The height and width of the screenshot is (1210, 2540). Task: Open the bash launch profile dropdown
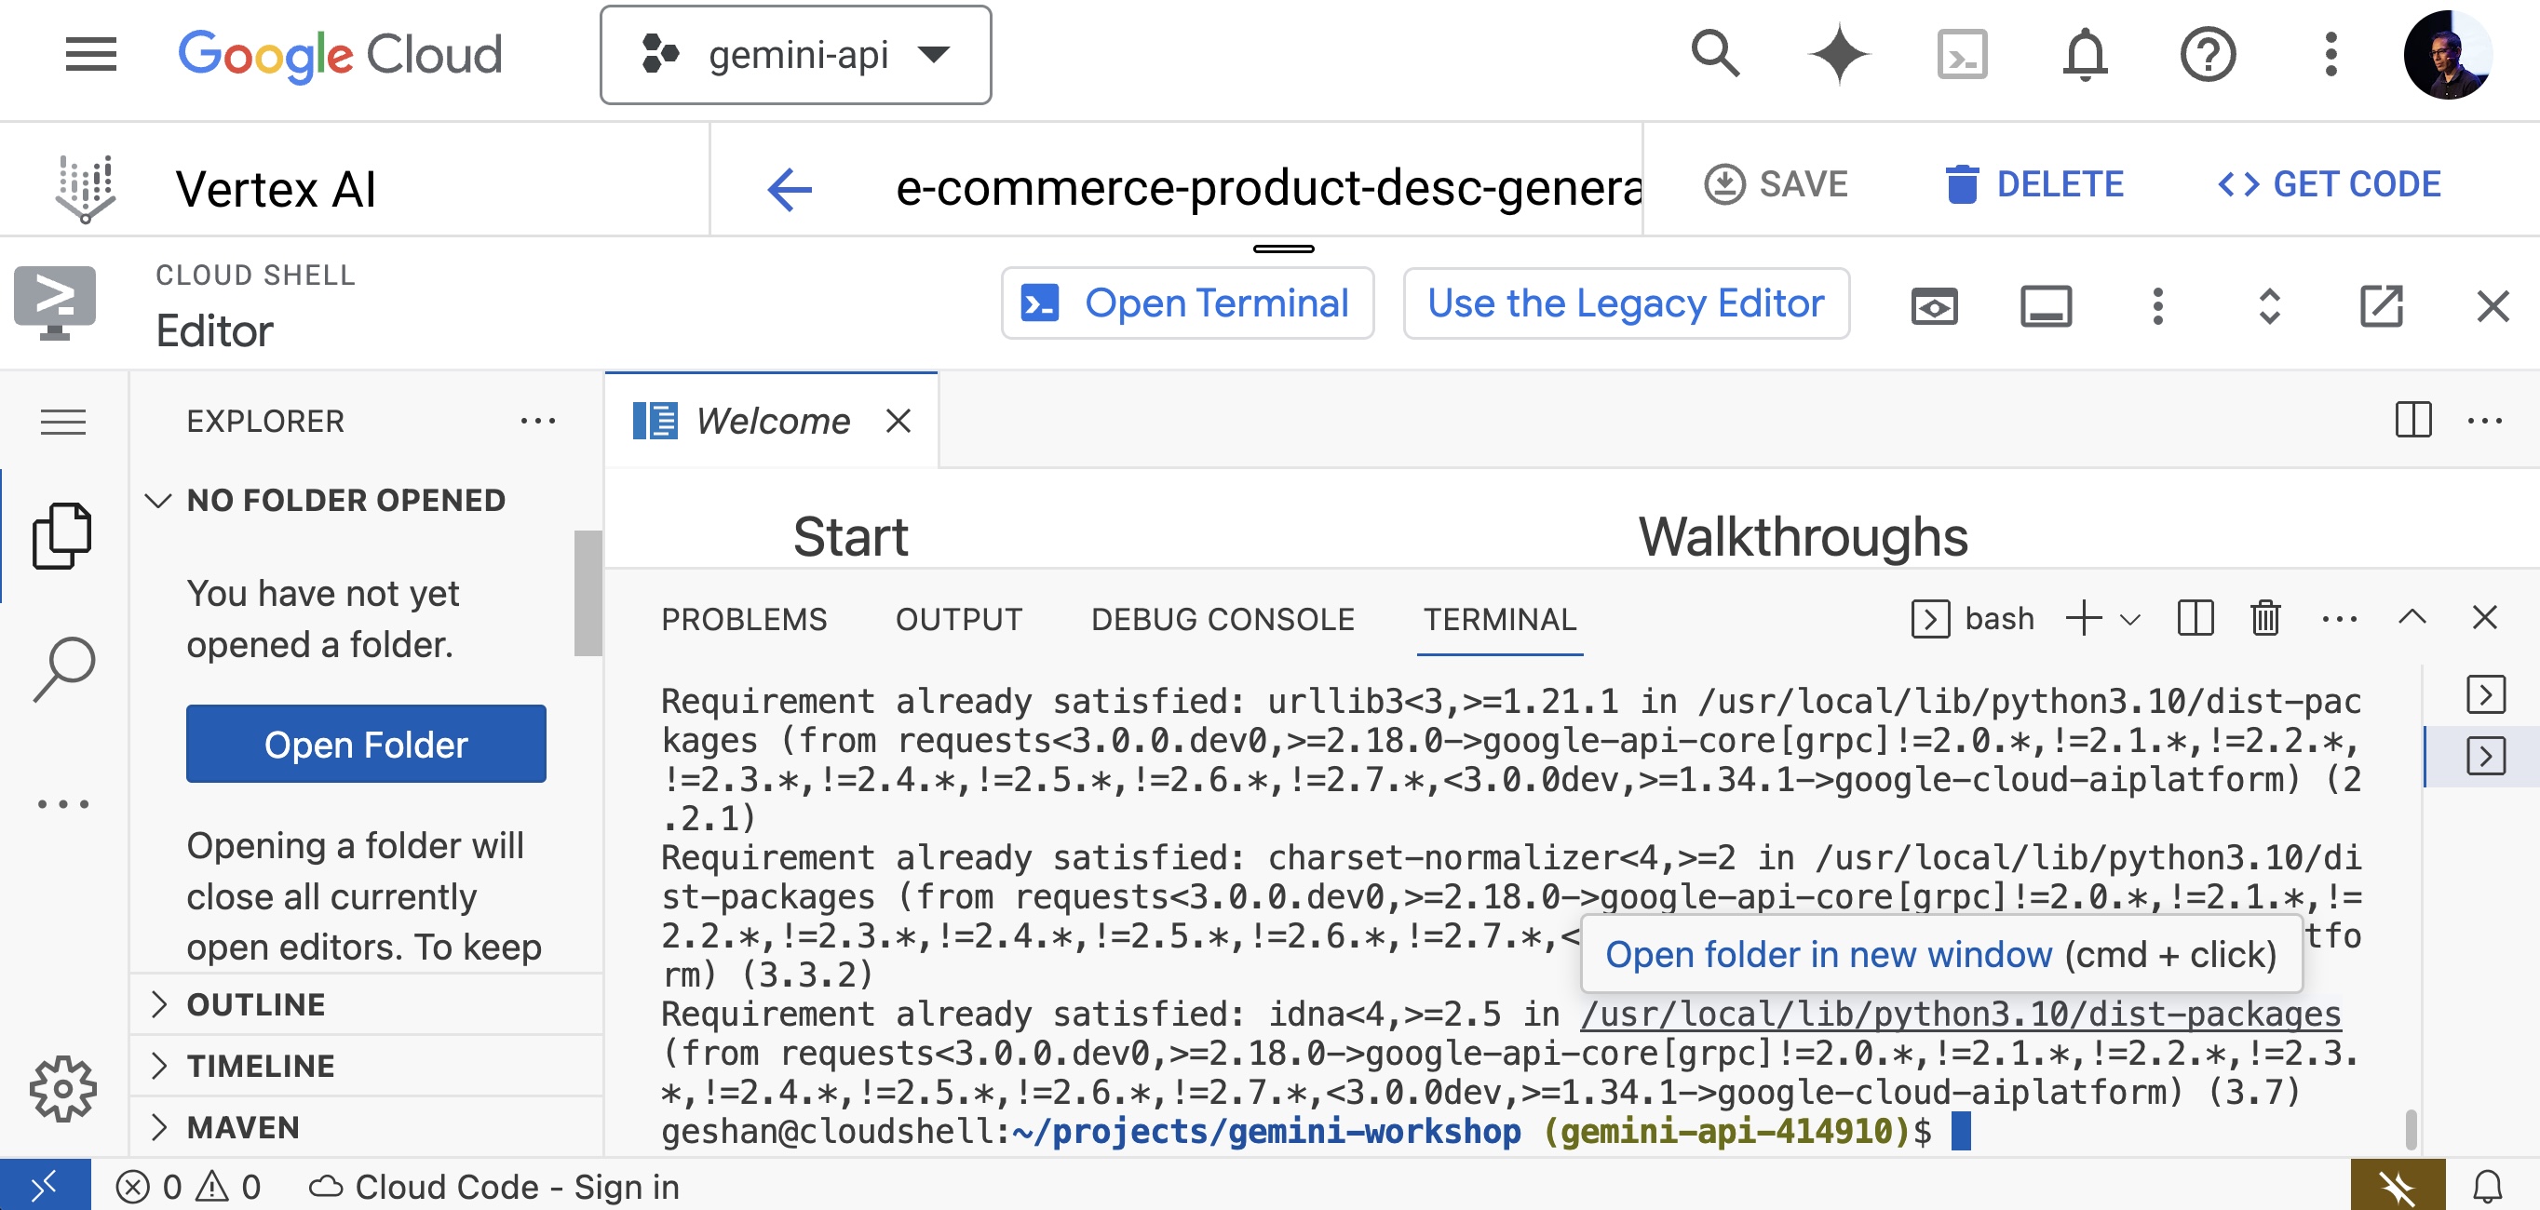tap(2129, 619)
